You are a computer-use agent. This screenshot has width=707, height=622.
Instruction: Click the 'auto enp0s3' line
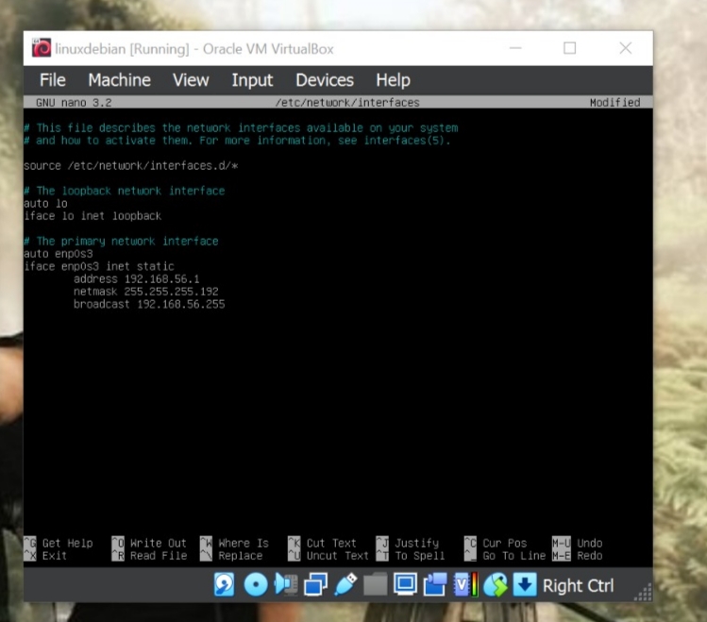click(59, 254)
